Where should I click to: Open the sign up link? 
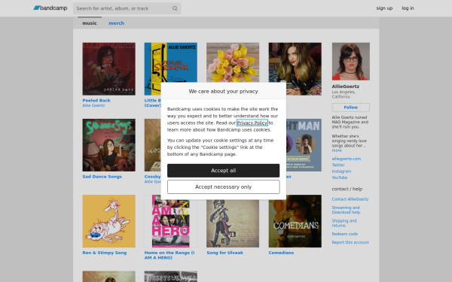384,8
